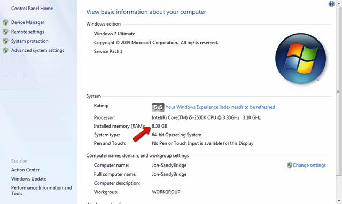Image resolution: width=342 pixels, height=204 pixels.
Task: Click the Advanced system settings shield icon
Action: (5, 50)
